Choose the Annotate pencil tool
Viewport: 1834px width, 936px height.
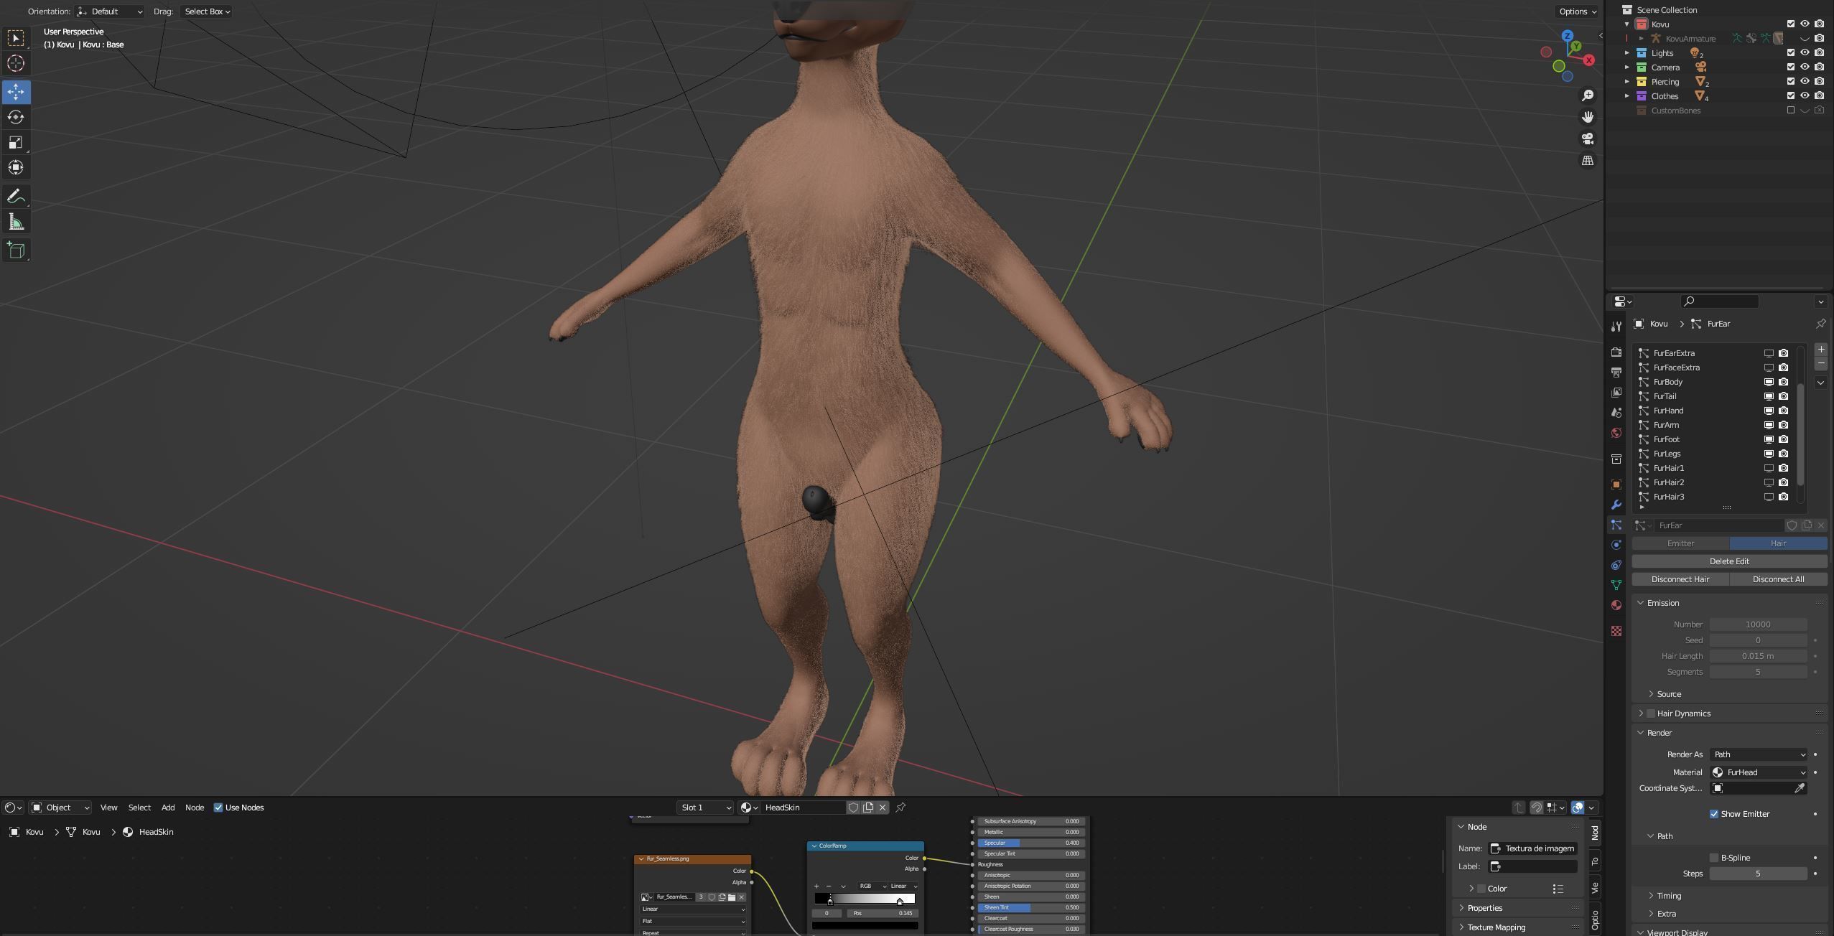click(16, 197)
